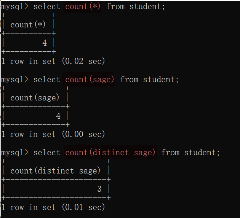
Task: Click the '1 row in set (0.02 sec)' line
Action: pos(53,61)
